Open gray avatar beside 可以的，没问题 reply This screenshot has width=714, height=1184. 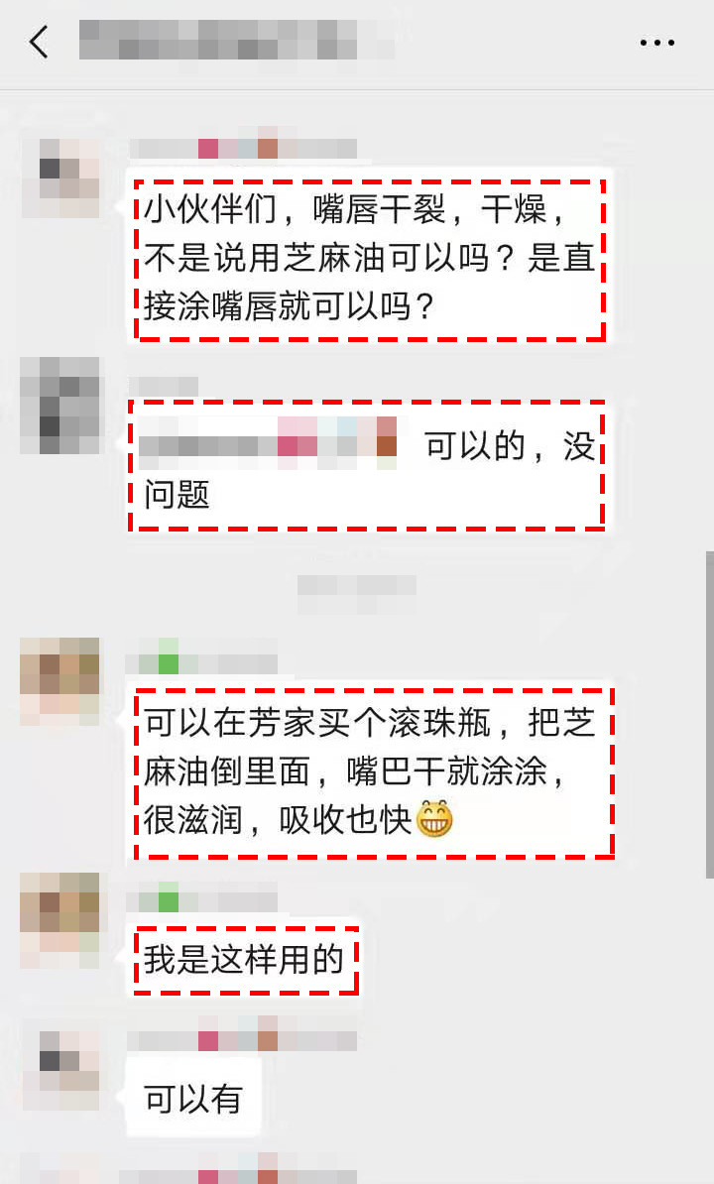coord(60,406)
